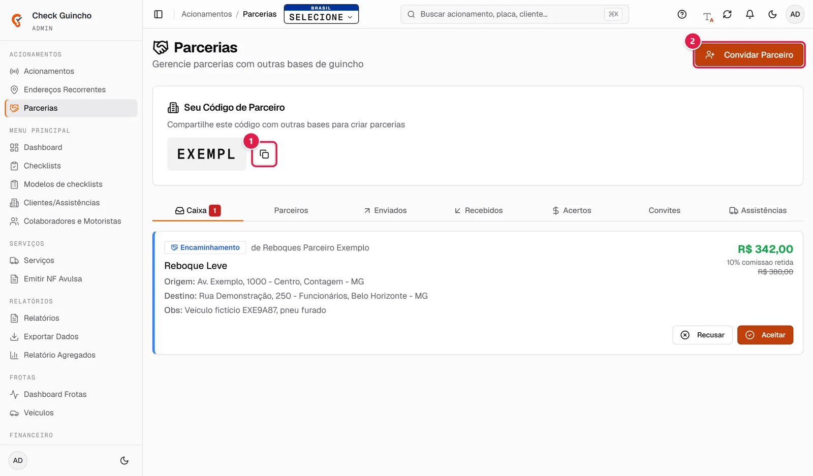Refuse the Reboque Leve forwarding

click(703, 335)
